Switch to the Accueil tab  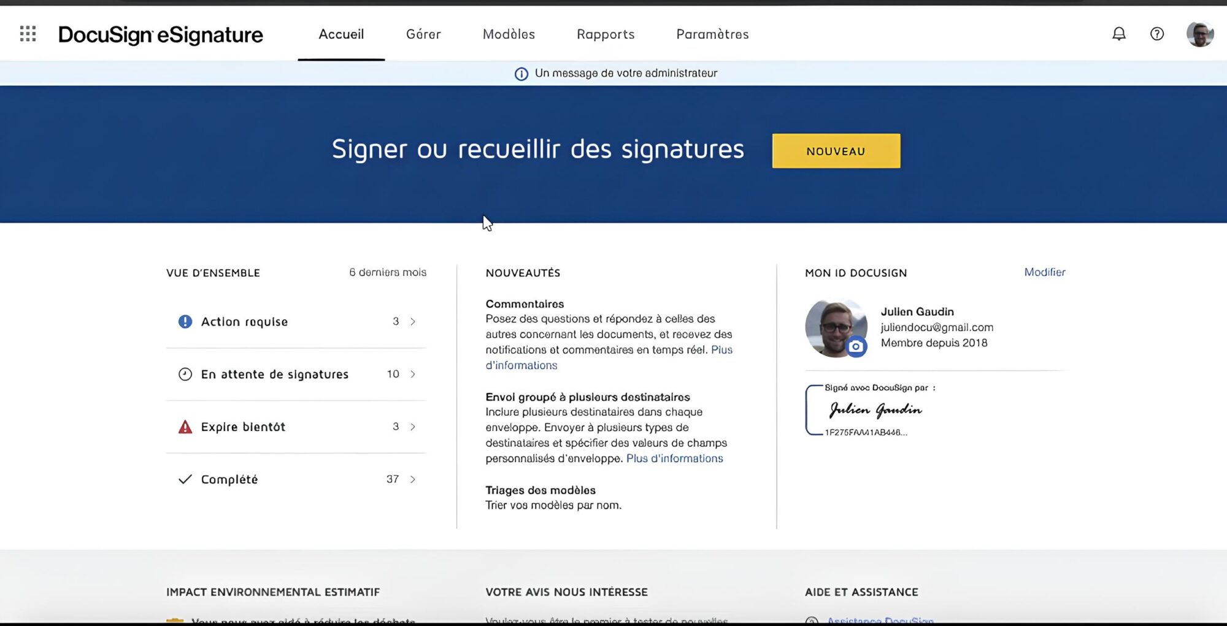pyautogui.click(x=341, y=34)
